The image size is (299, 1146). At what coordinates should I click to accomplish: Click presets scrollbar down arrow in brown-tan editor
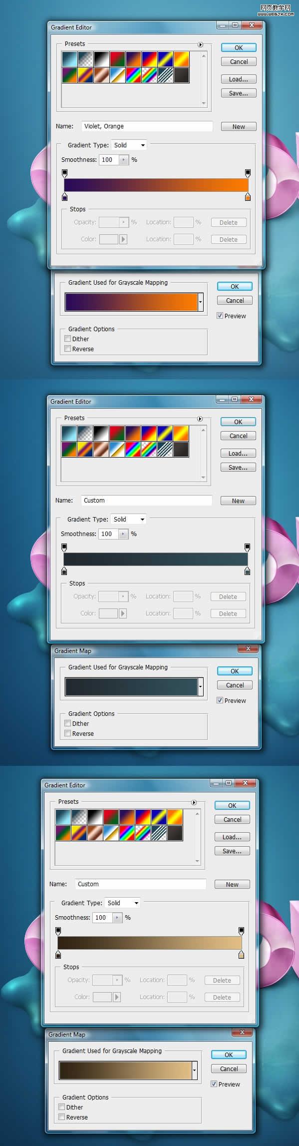pyautogui.click(x=197, y=861)
